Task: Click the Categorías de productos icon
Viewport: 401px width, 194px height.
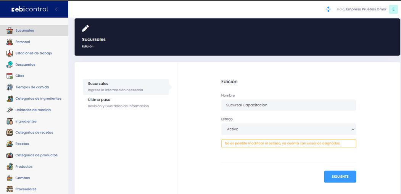Action: (x=10, y=155)
